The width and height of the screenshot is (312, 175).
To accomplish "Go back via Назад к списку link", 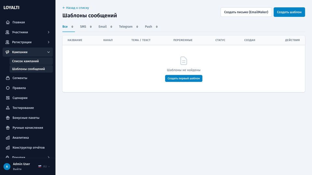I will [76, 8].
